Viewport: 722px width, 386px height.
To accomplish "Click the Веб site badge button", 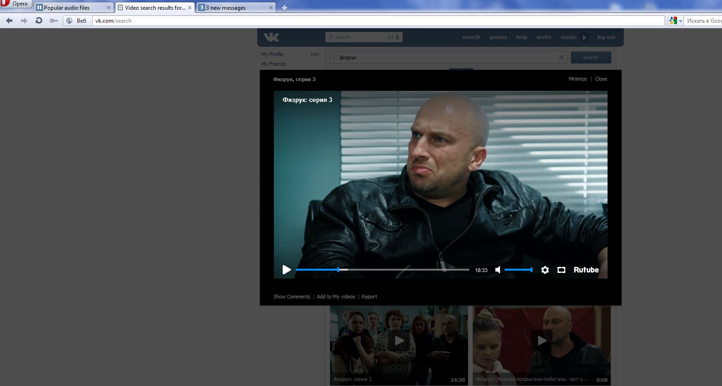I will click(77, 21).
